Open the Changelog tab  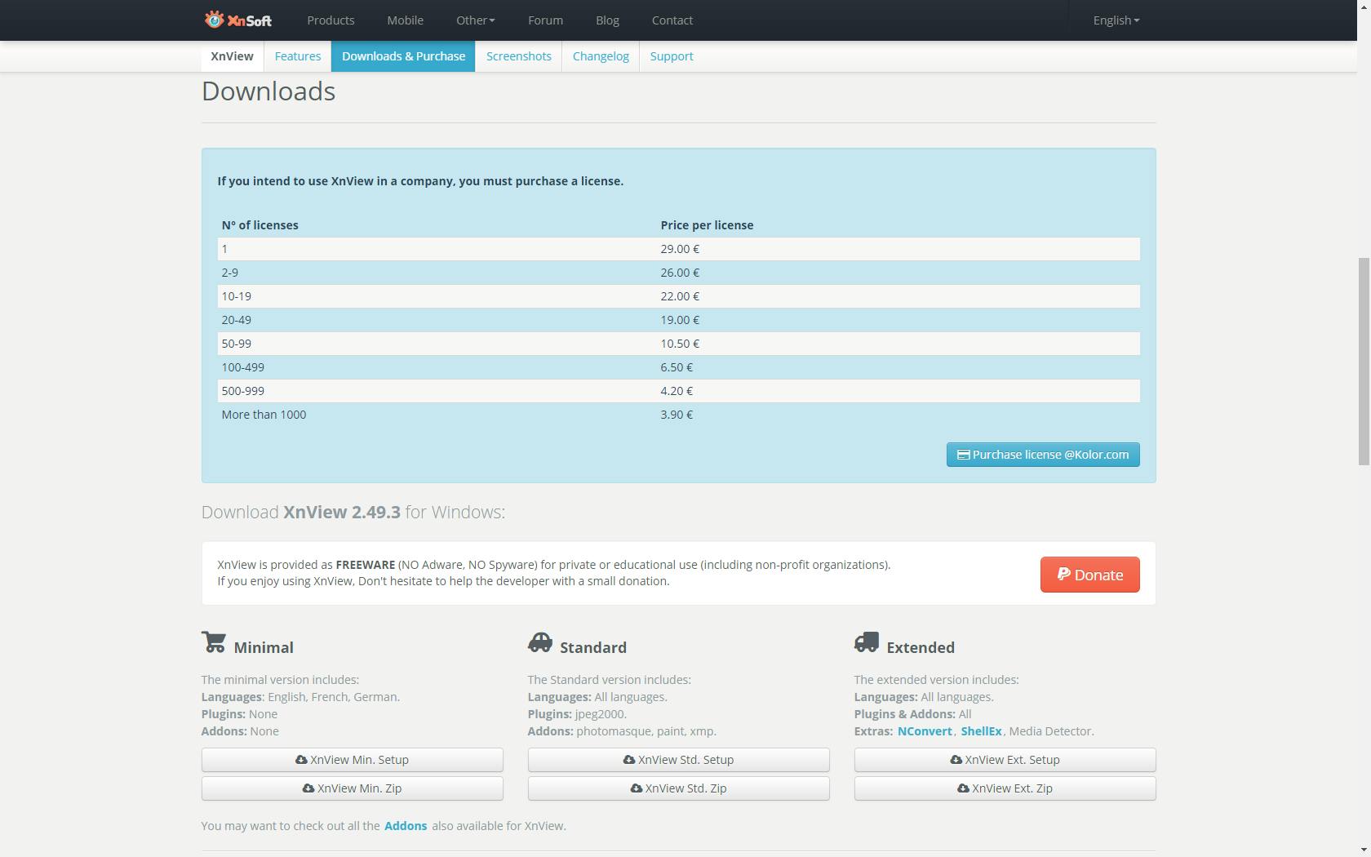click(601, 56)
